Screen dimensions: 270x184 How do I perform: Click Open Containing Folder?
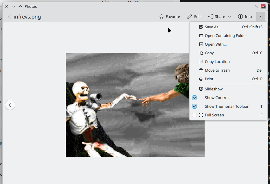(226, 36)
